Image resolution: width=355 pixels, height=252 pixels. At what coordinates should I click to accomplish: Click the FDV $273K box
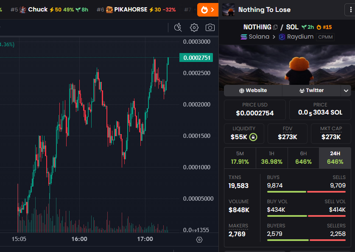point(287,134)
